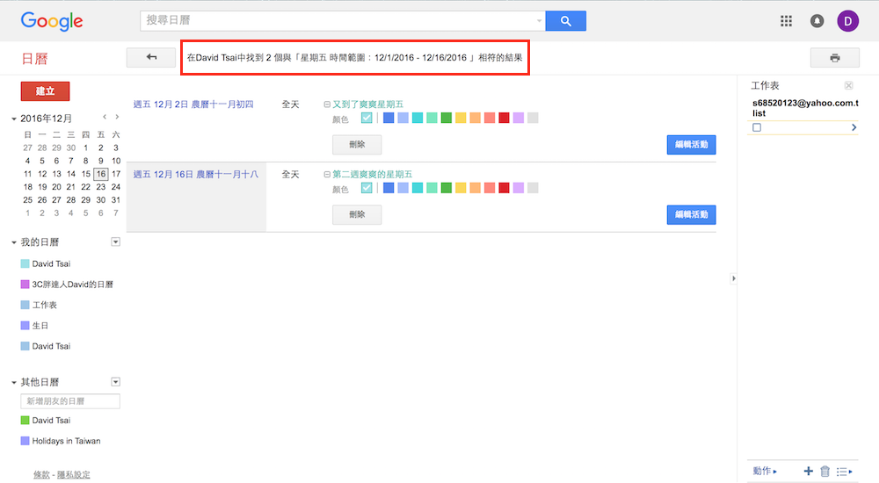Tick the empty task checkbox in 工作表 panel
This screenshot has width=879, height=483.
(757, 127)
